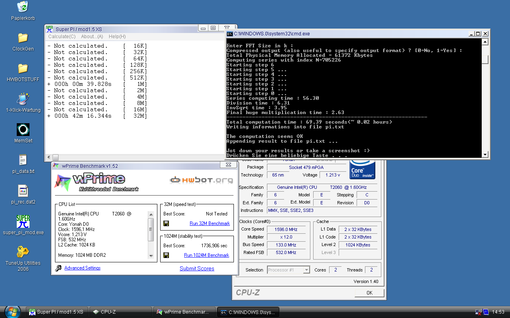Click the wPrime title bar icon
510x318 pixels.
[x=56, y=166]
